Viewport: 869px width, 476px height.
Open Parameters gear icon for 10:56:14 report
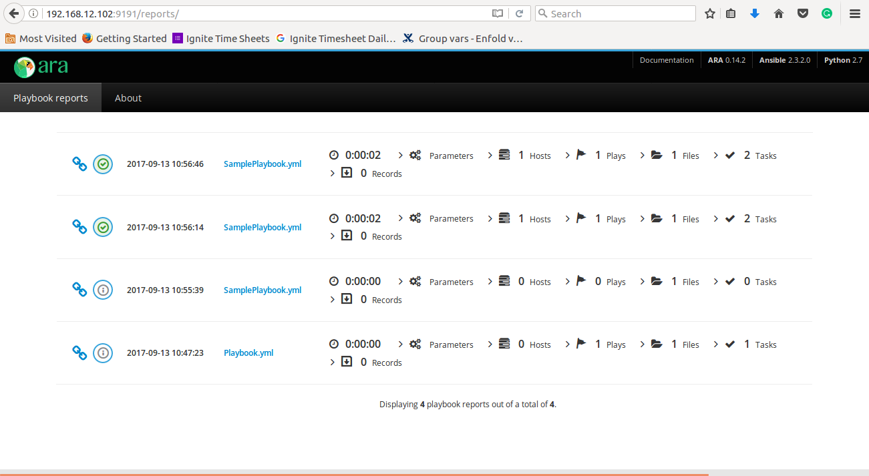pyautogui.click(x=415, y=218)
